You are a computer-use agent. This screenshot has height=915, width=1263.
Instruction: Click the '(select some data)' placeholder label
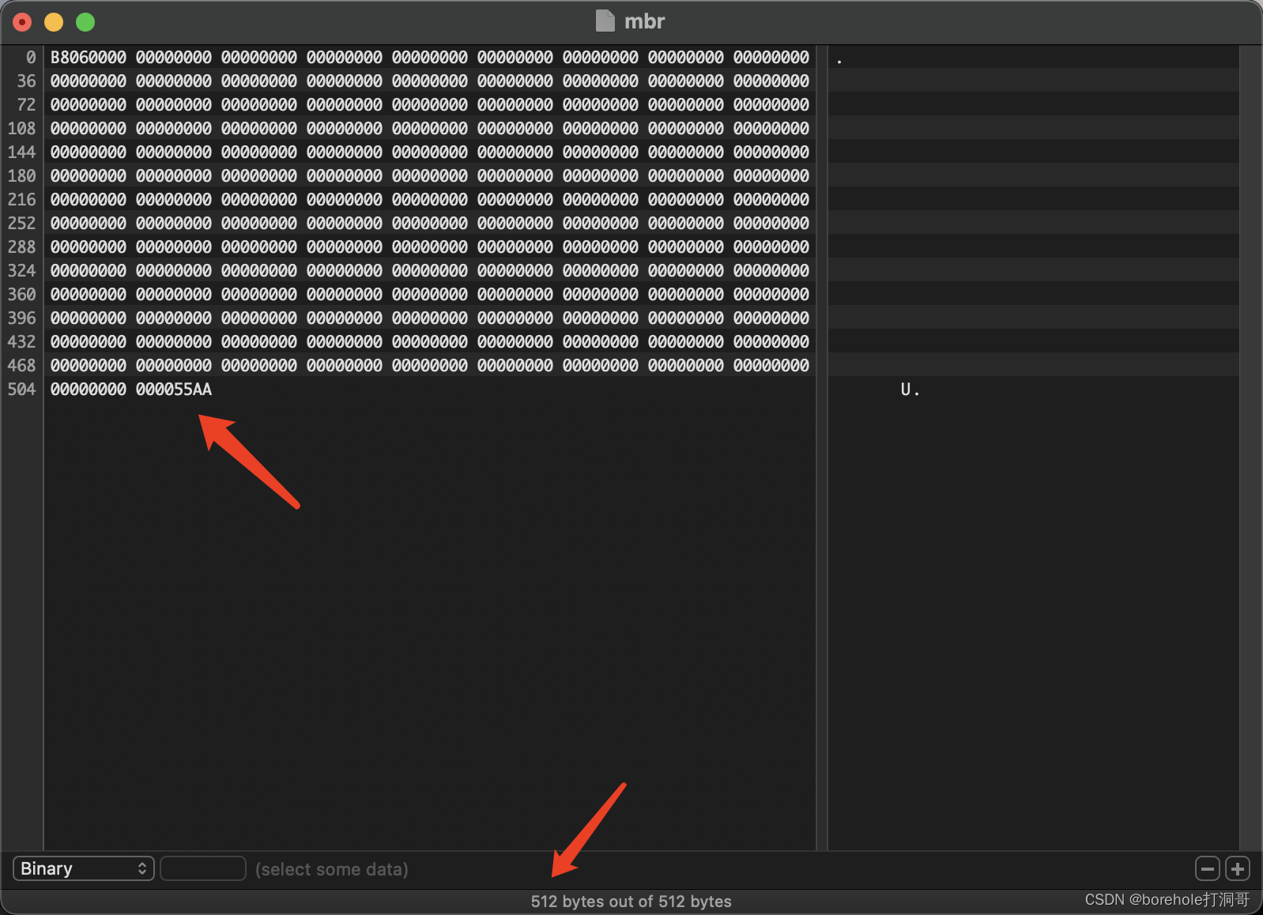point(331,869)
